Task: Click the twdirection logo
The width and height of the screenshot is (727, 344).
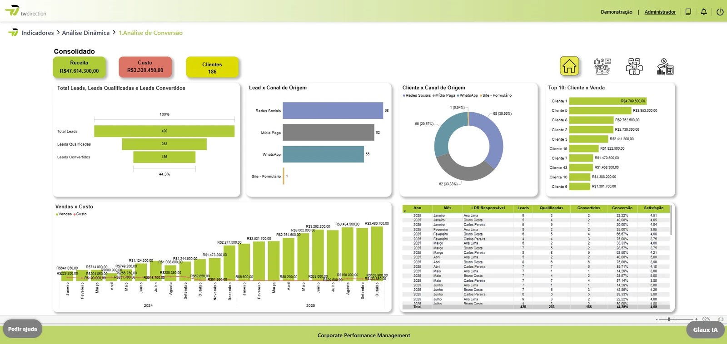Action: 26,11
